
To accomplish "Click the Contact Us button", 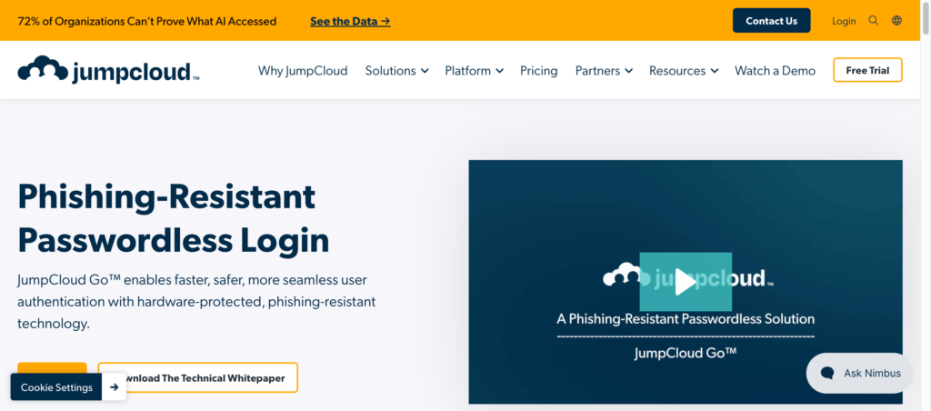I will pos(771,21).
